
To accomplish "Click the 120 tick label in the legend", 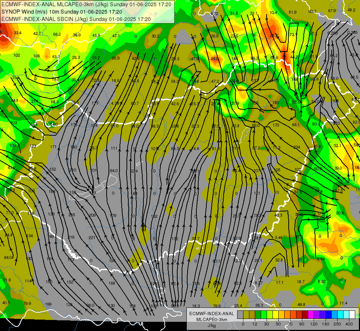I will tap(314, 324).
